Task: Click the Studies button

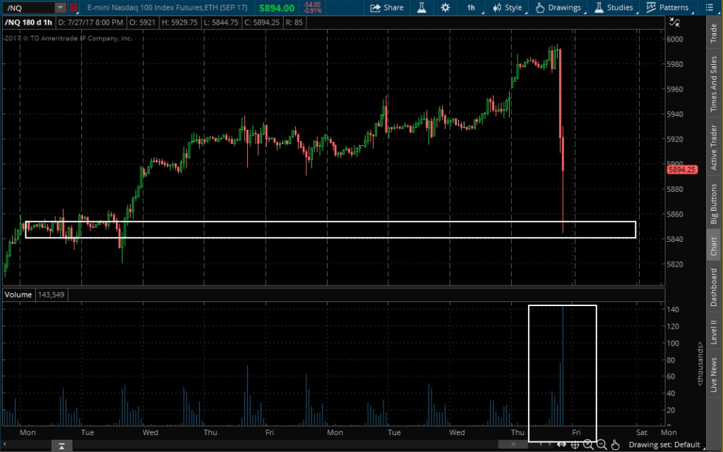Action: (614, 8)
